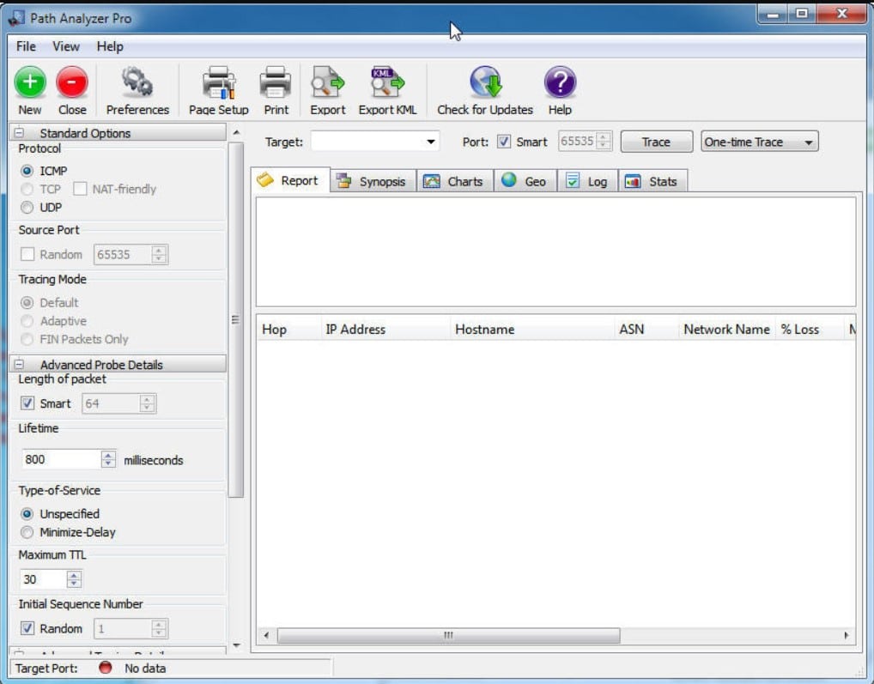
Task: Collapse the Advanced Probe Details section
Action: (19, 364)
